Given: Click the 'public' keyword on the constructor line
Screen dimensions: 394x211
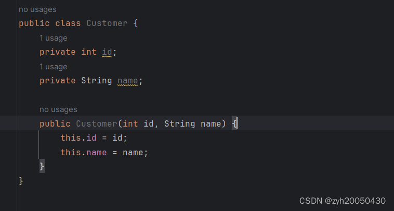Looking at the screenshot, I should [55, 124].
